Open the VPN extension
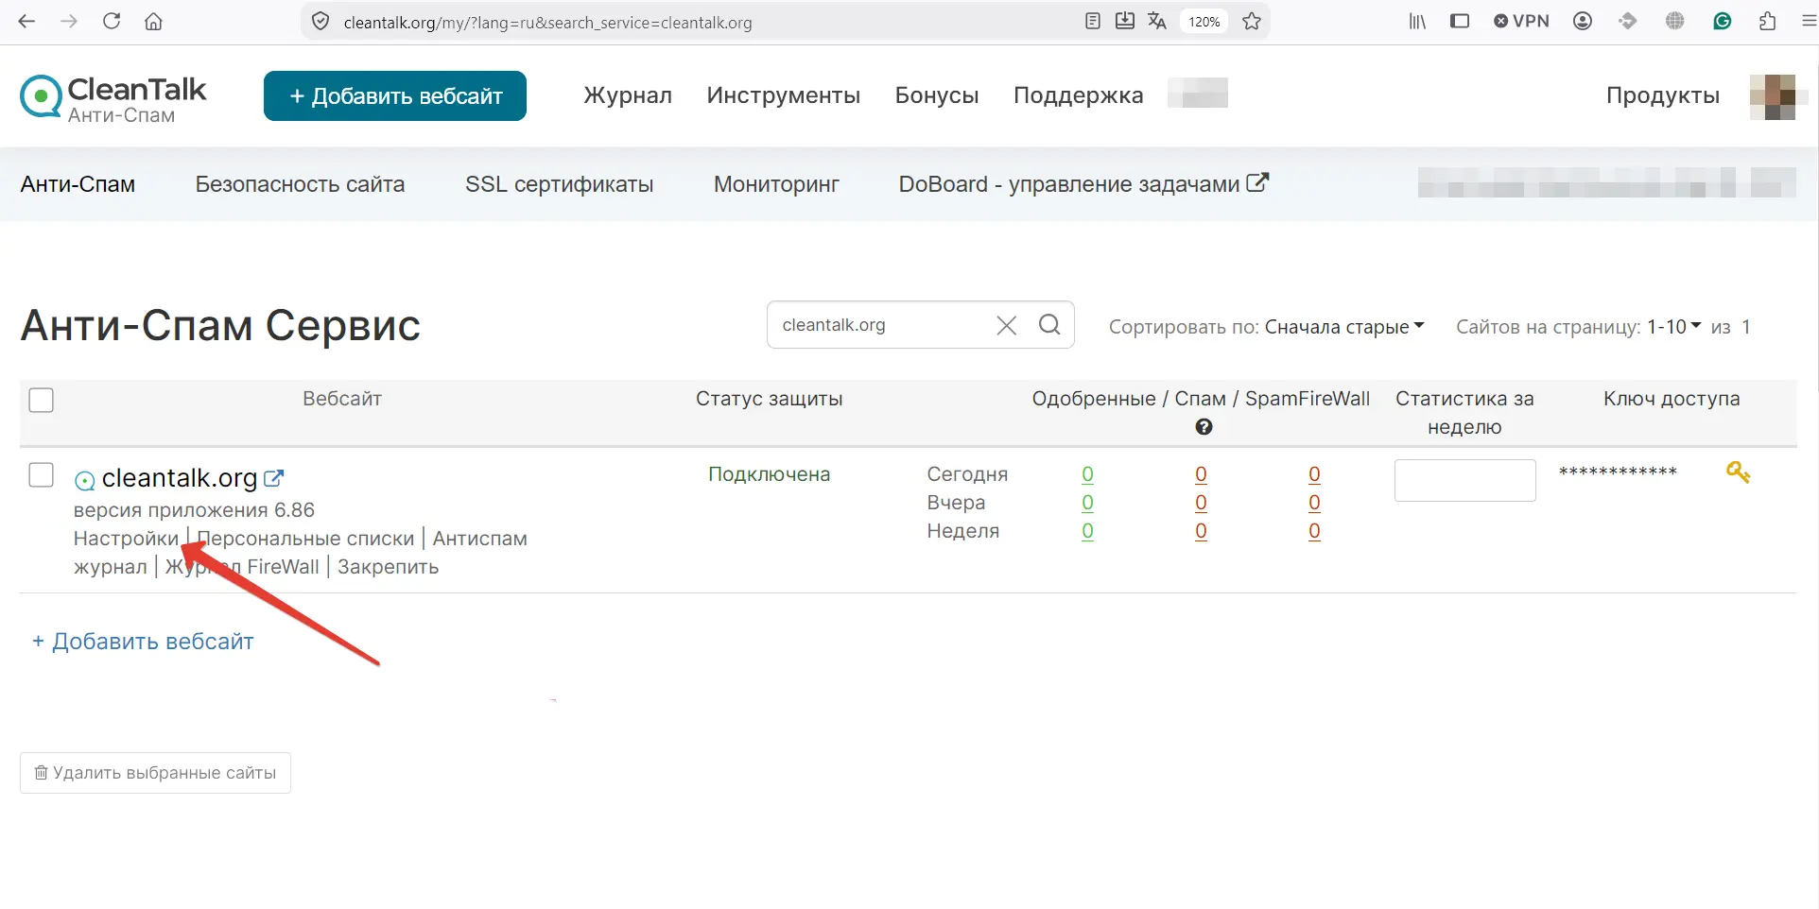Viewport: 1819px width, 909px height. click(1521, 21)
